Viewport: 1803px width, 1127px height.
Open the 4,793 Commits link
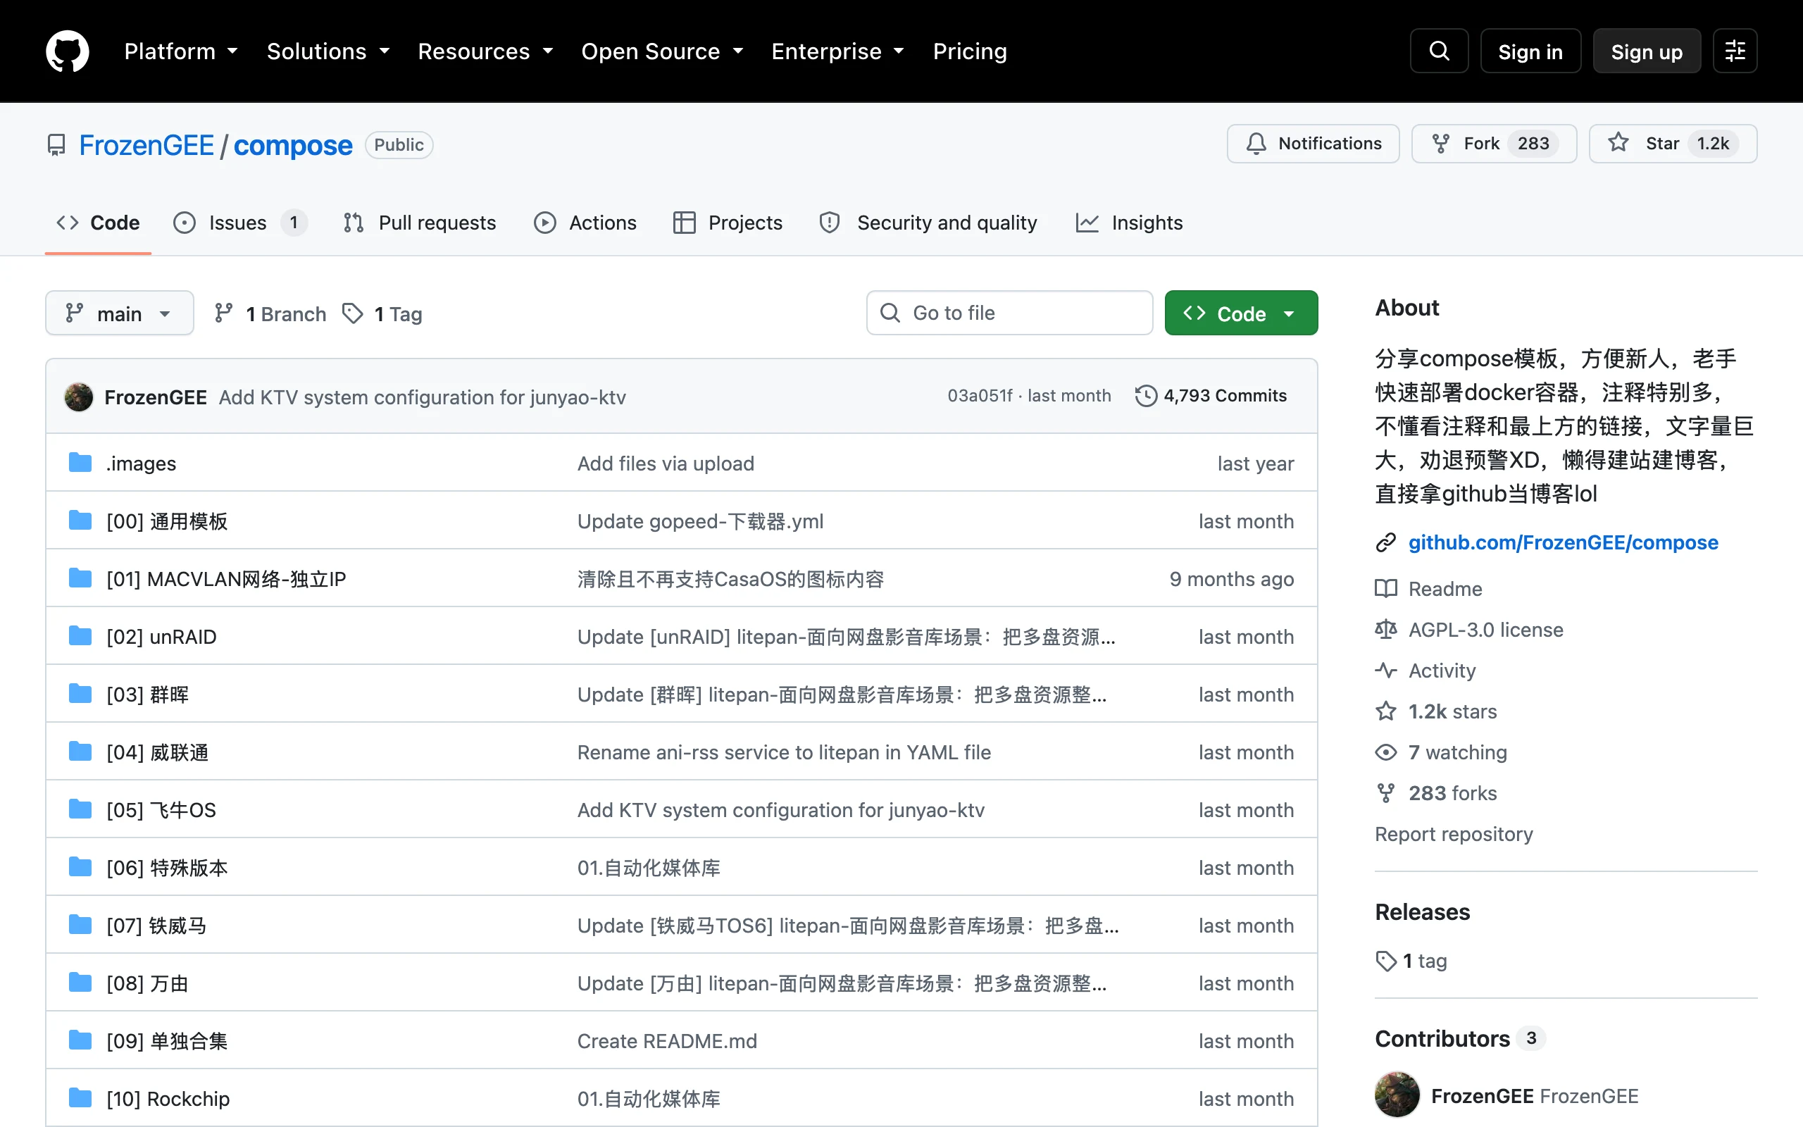1211,396
